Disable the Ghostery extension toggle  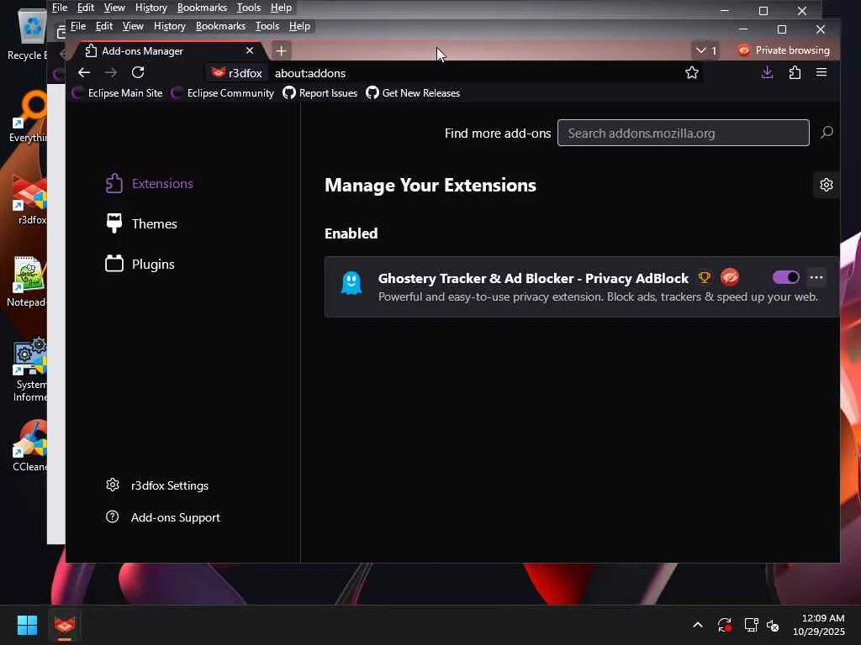coord(786,277)
